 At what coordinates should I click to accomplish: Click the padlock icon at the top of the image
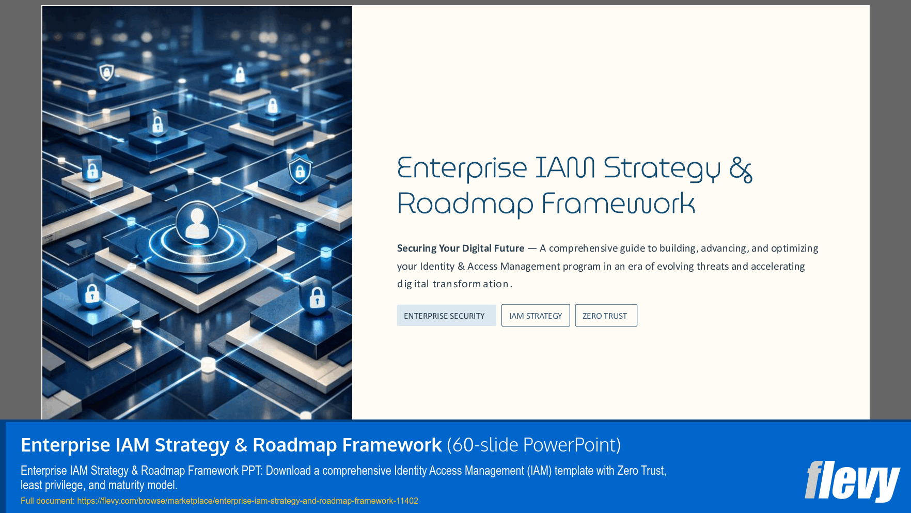(240, 73)
